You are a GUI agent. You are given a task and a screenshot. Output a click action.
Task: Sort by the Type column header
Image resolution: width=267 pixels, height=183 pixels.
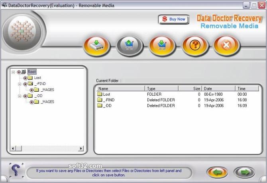162,89
